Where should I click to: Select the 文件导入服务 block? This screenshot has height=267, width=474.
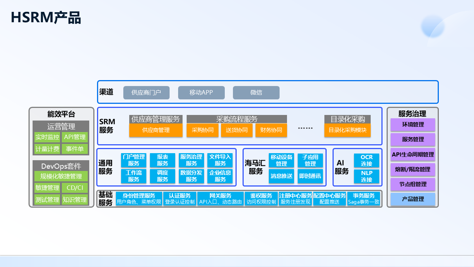[x=220, y=160]
